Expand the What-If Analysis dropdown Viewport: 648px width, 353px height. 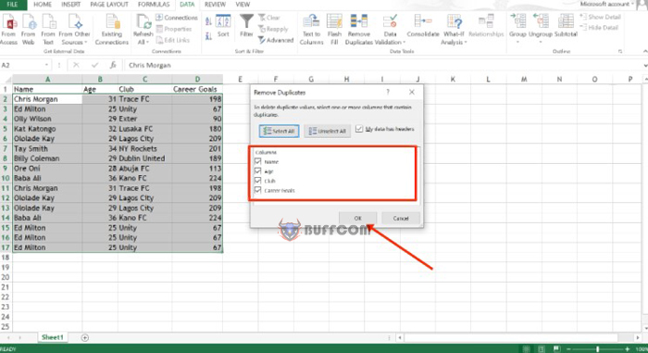(466, 43)
